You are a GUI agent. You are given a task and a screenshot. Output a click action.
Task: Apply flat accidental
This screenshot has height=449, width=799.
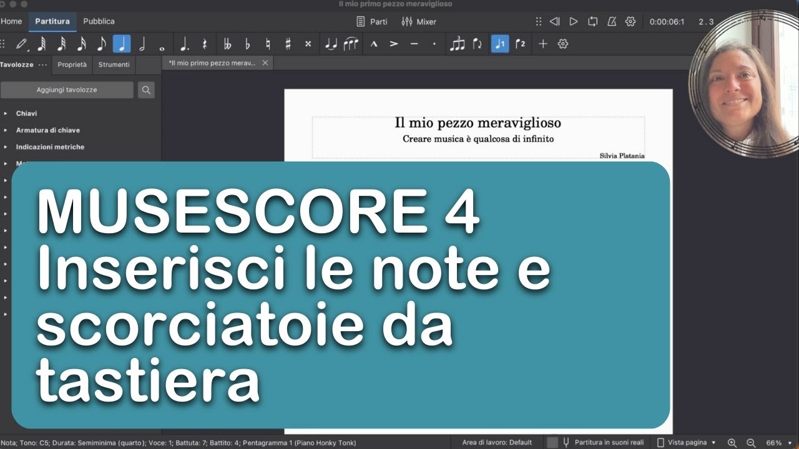pos(247,44)
